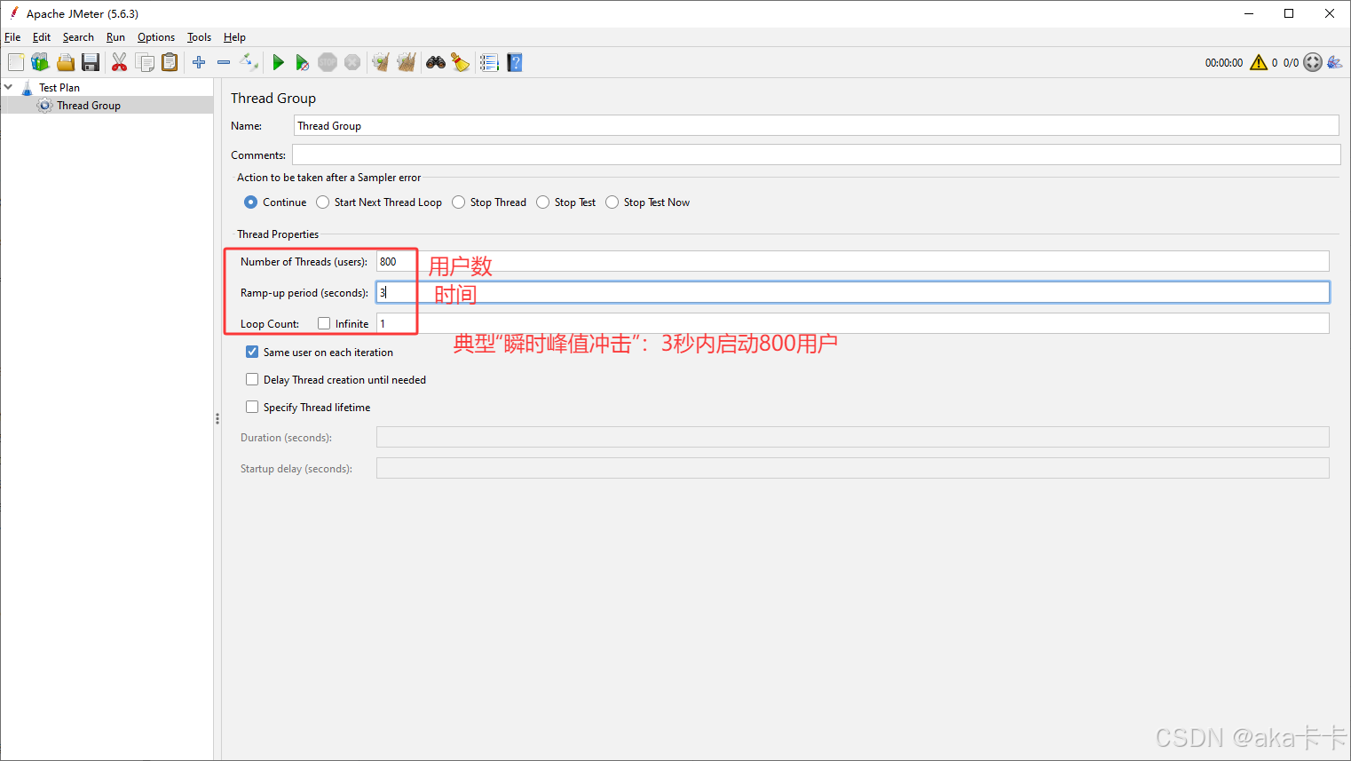
Task: Open the Tools menu
Action: click(199, 37)
